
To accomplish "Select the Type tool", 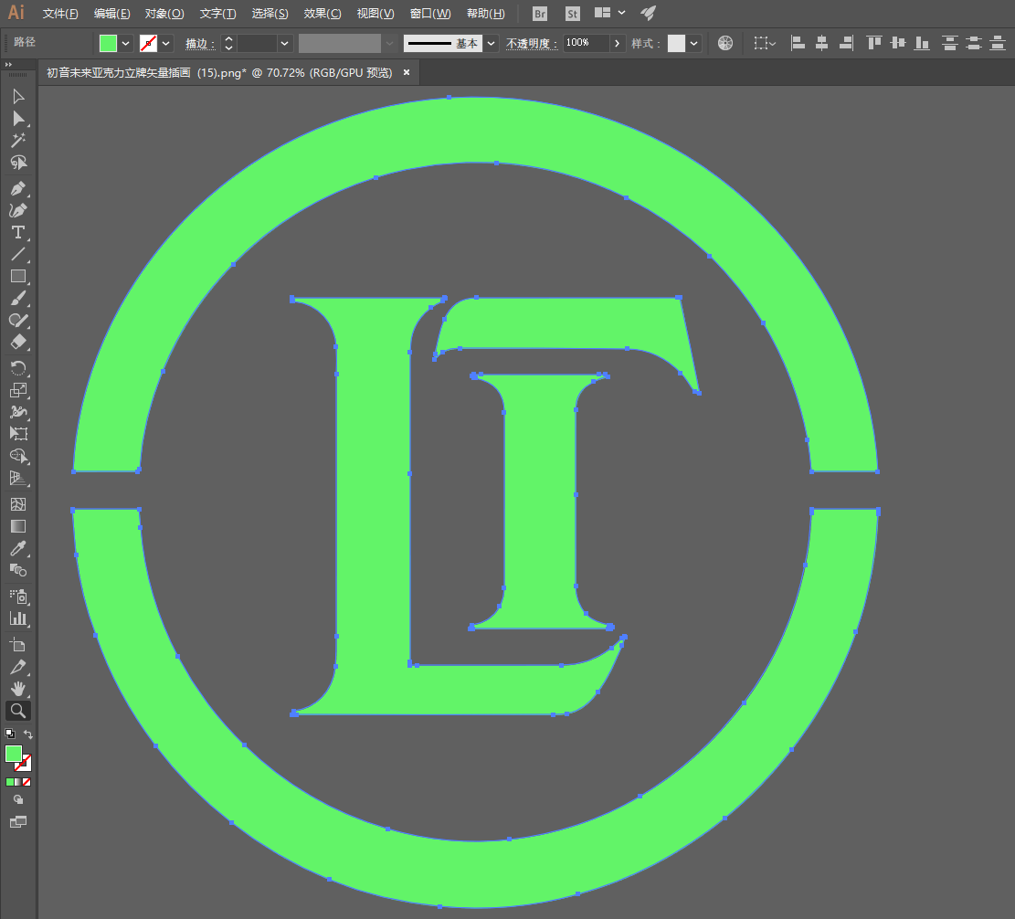I will [x=18, y=232].
